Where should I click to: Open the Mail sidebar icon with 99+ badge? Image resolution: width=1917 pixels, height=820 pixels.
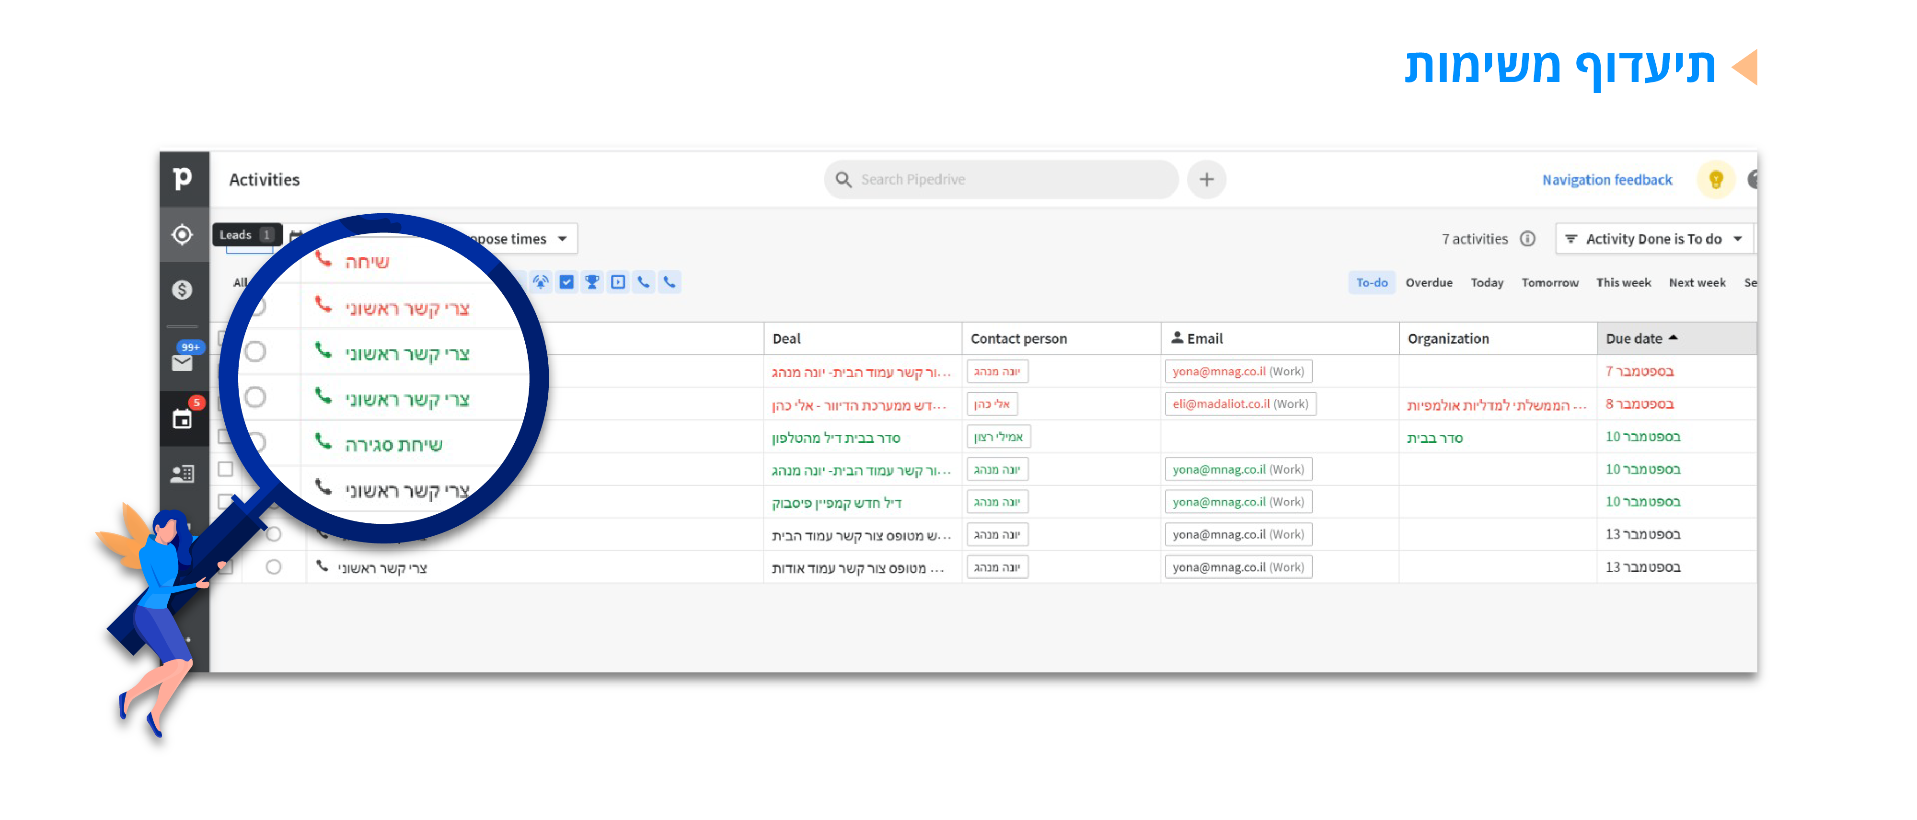[183, 362]
